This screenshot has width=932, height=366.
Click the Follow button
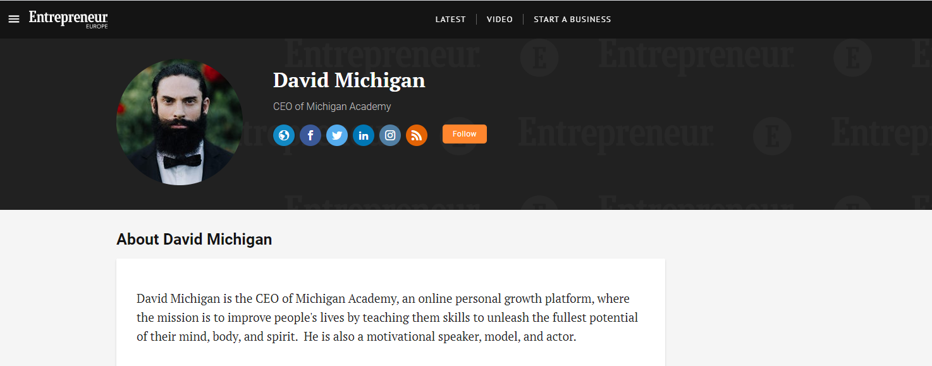tap(465, 134)
